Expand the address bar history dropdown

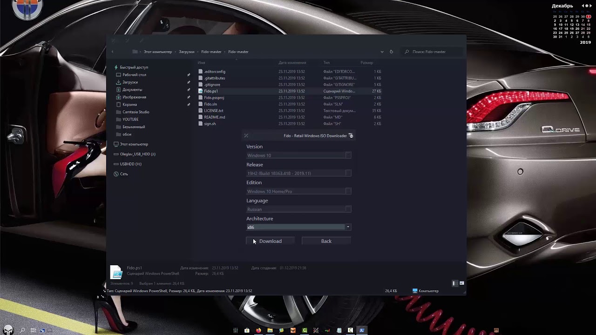[x=382, y=52]
